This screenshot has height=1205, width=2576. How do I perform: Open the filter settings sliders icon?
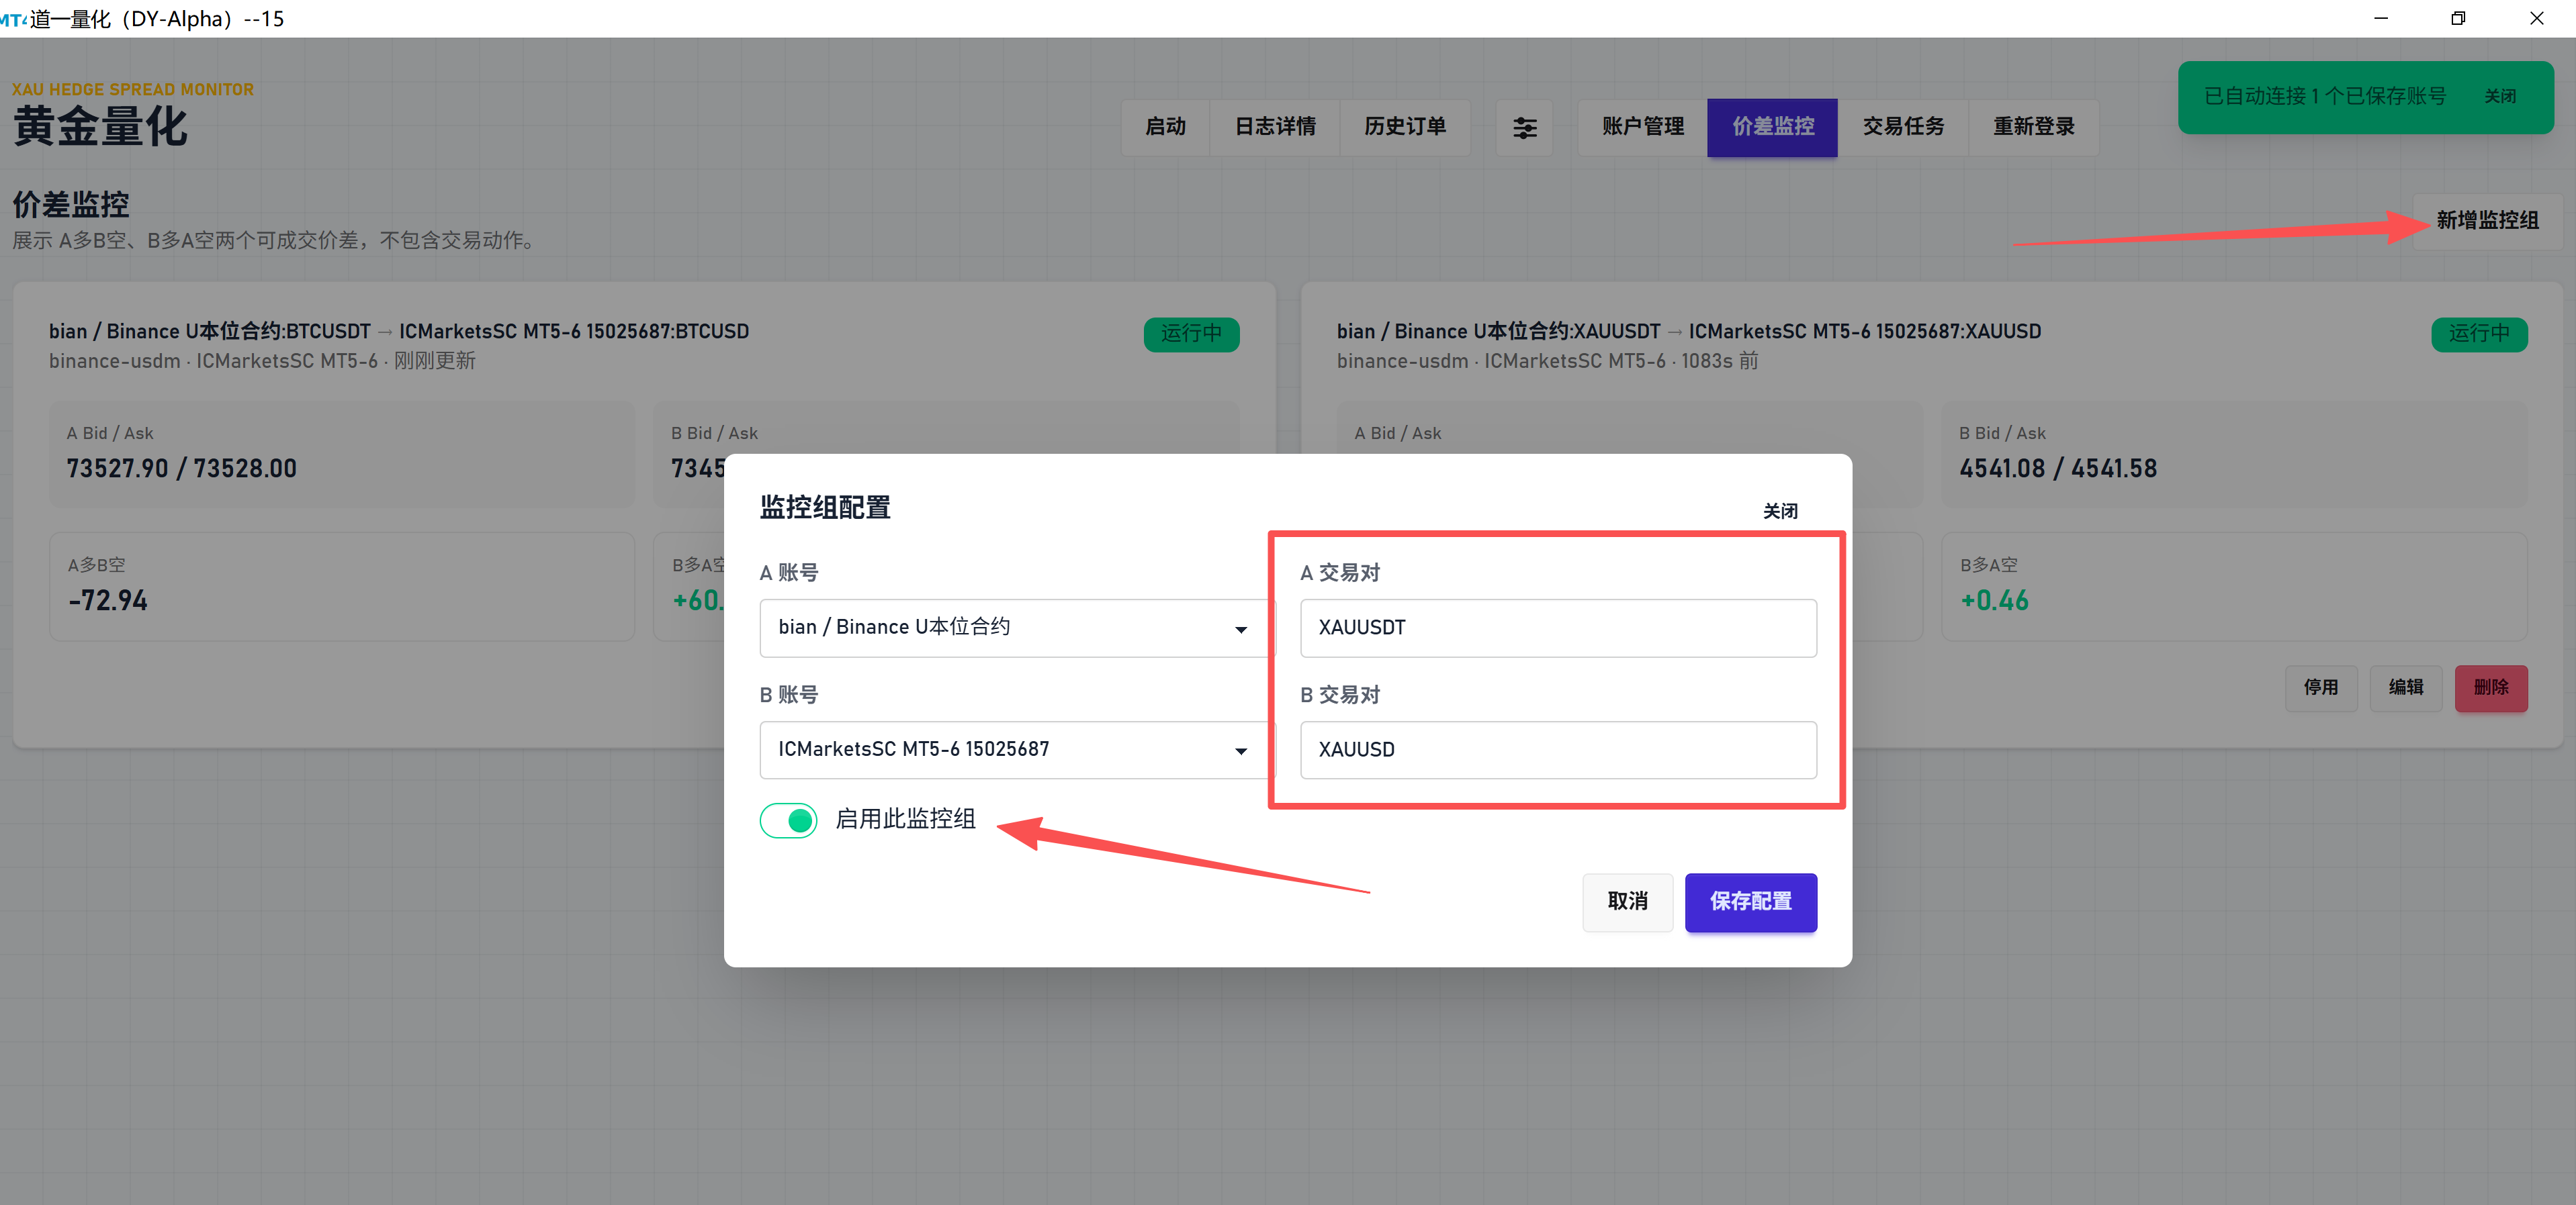point(1524,127)
